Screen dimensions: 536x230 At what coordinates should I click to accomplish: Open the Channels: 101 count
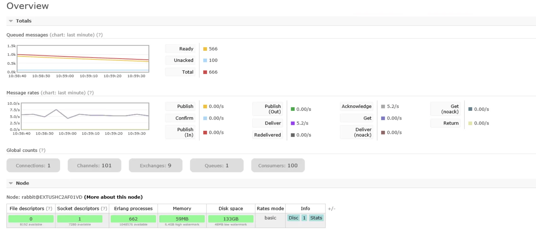click(x=94, y=165)
